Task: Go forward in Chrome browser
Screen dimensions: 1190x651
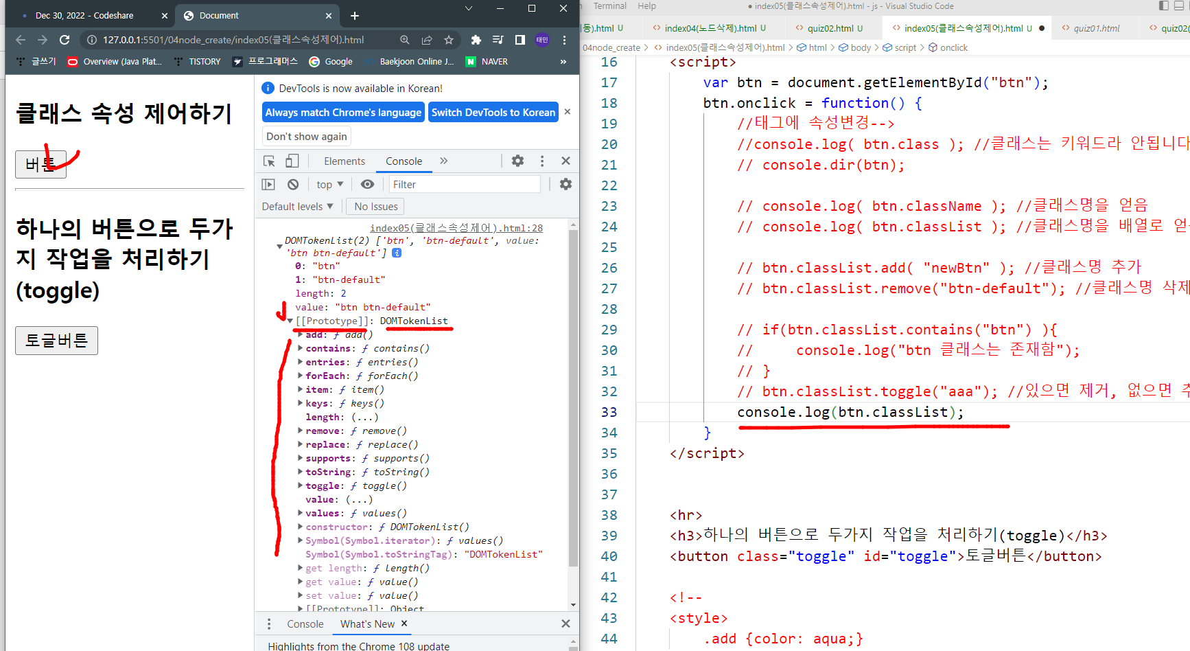Action: [x=43, y=40]
